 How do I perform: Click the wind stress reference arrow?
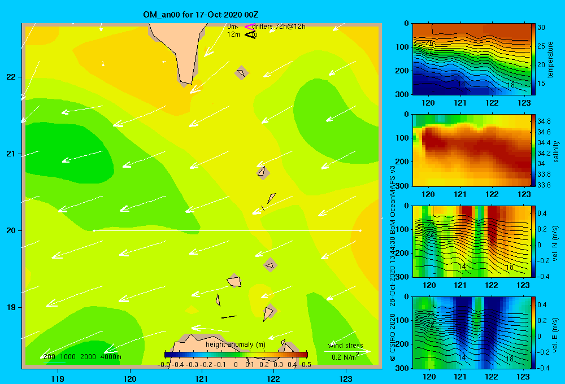coord(347,351)
